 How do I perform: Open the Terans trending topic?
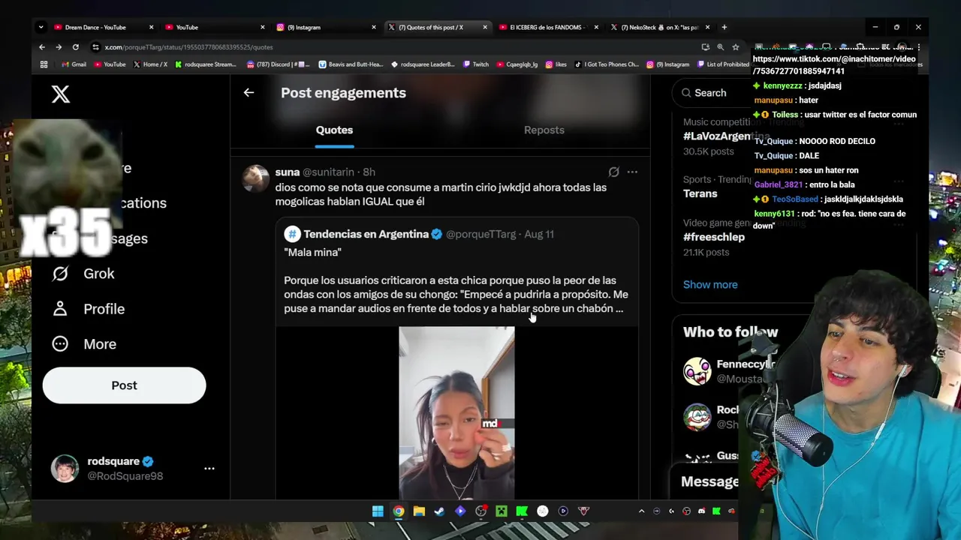(x=700, y=193)
